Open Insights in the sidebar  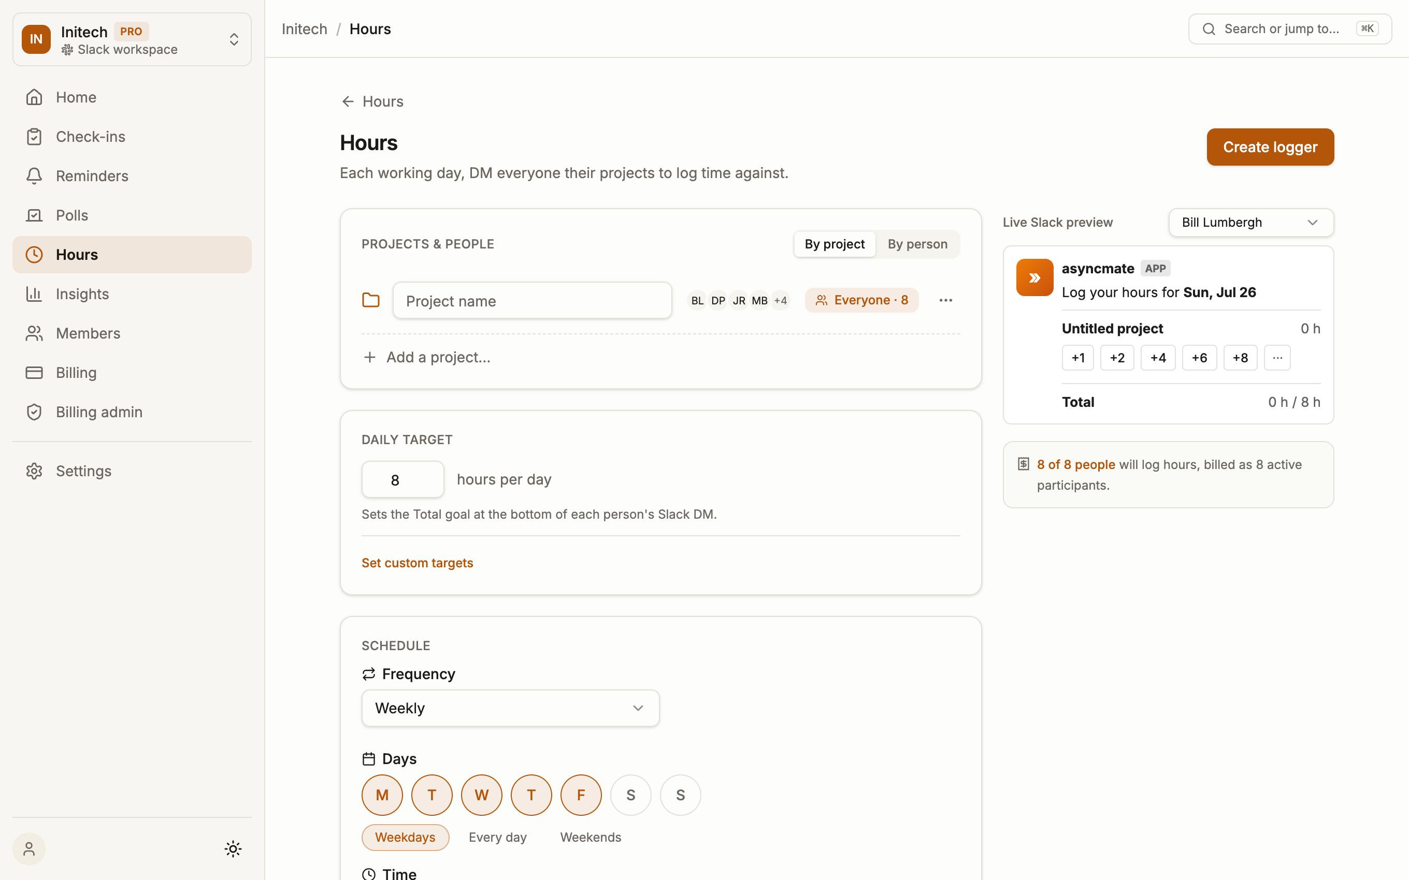click(132, 294)
